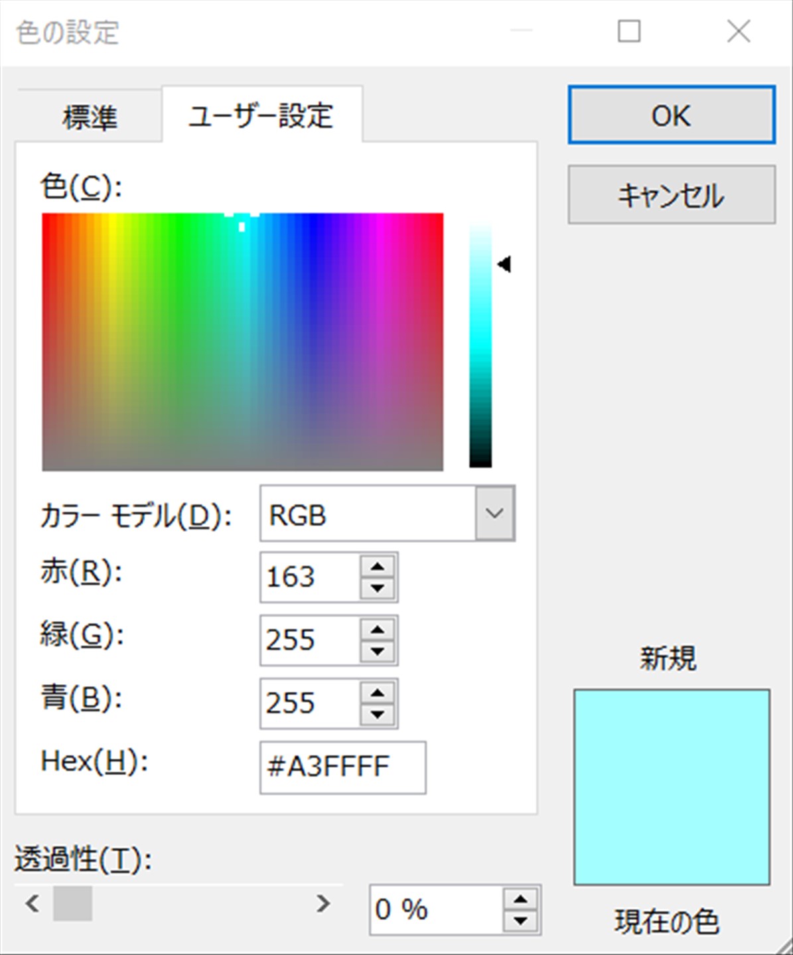This screenshot has height=955, width=793.
Task: Increase transparency percentage with up arrow
Action: [x=520, y=899]
